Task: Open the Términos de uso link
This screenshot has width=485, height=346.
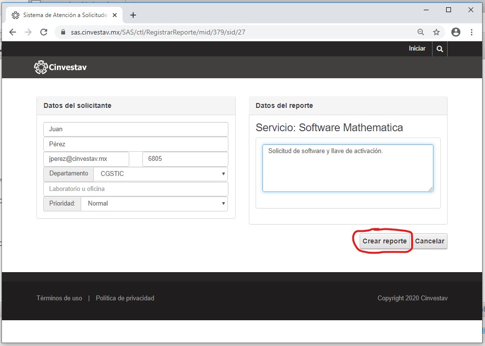Action: point(59,298)
